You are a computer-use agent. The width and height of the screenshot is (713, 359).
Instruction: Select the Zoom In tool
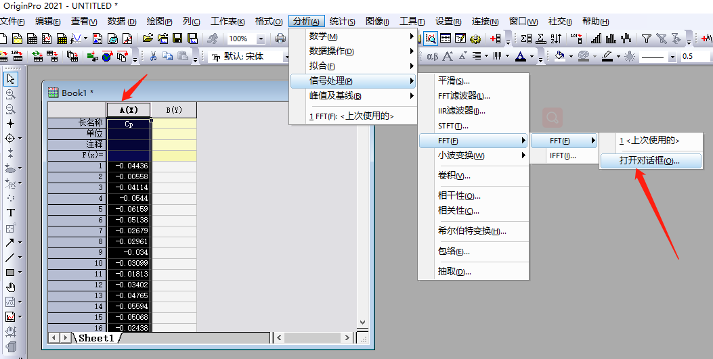point(10,94)
